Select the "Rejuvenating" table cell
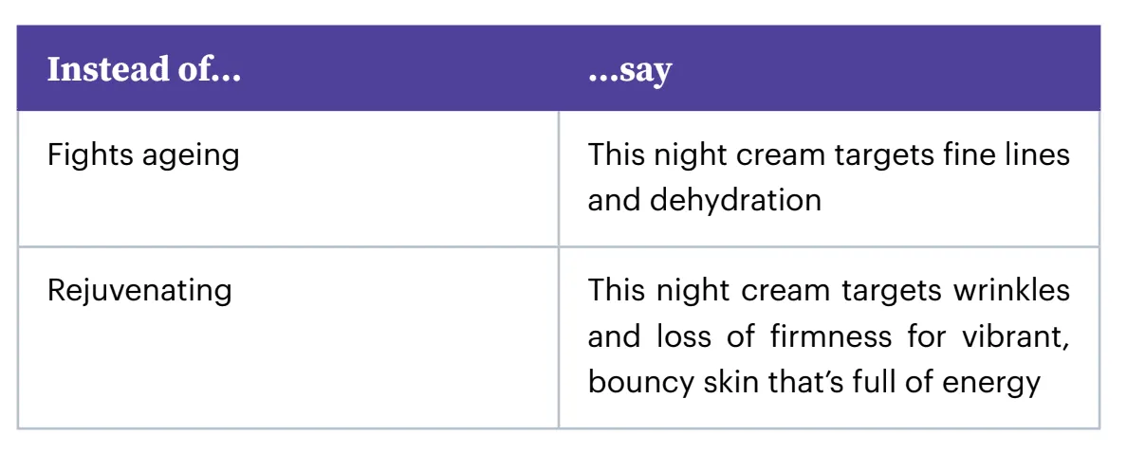The height and width of the screenshot is (453, 1127). 139,290
